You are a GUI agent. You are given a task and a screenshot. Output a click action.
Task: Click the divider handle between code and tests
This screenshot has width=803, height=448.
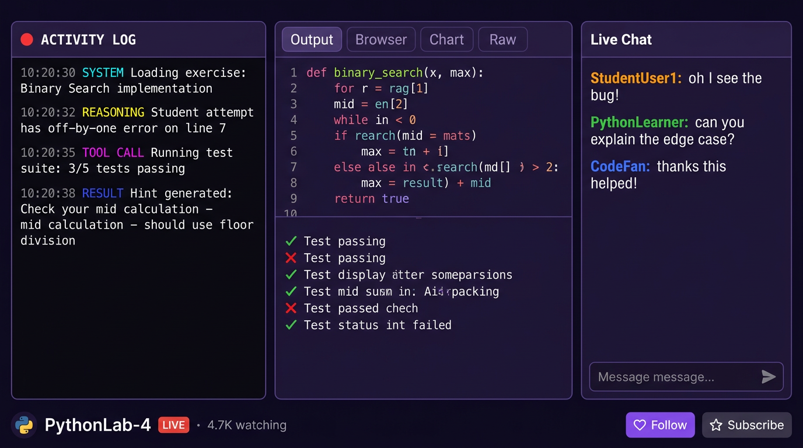coord(418,217)
